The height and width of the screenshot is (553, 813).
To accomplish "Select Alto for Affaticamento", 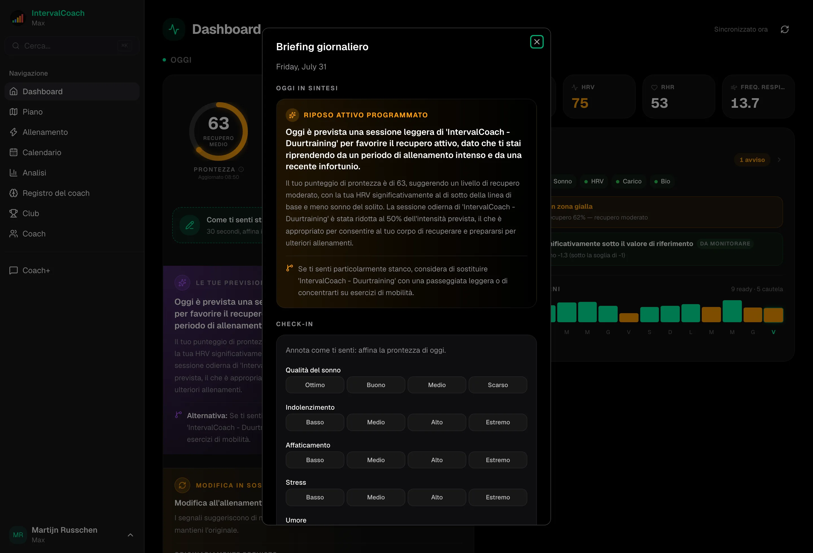I will [x=437, y=460].
